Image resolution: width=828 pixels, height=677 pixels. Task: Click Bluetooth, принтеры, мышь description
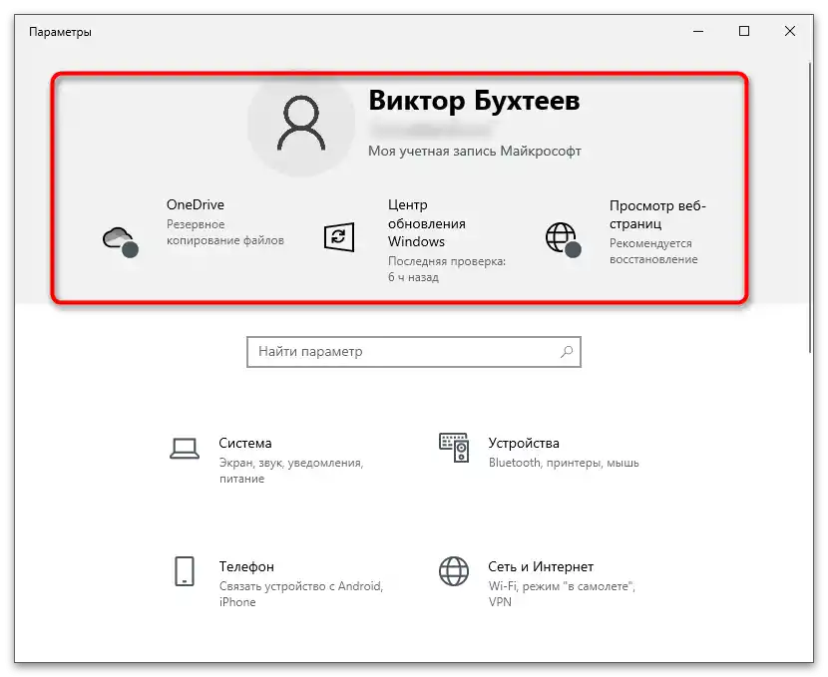pos(564,463)
